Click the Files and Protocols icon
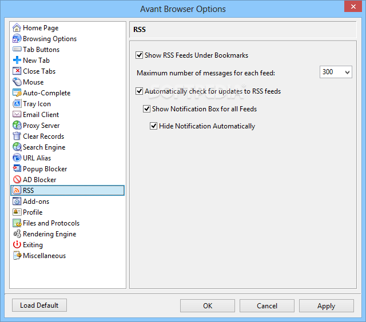Image resolution: width=366 pixels, height=322 pixels. coord(17,223)
